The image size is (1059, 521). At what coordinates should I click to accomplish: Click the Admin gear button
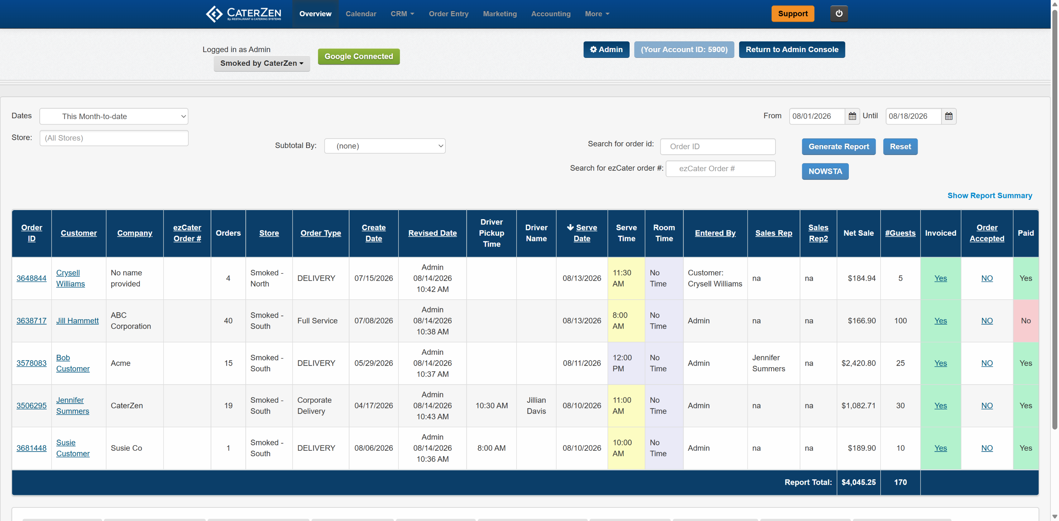pyautogui.click(x=606, y=50)
